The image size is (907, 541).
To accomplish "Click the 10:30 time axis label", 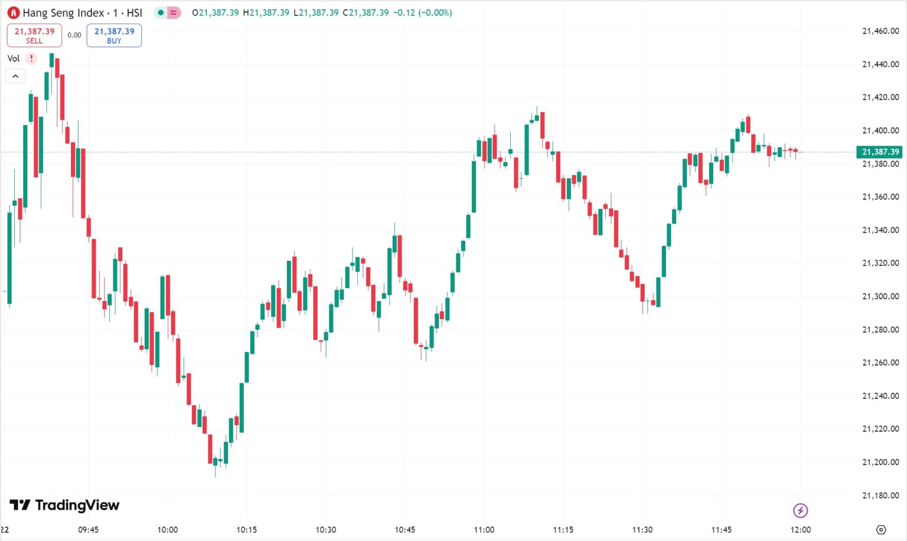I will click(326, 530).
